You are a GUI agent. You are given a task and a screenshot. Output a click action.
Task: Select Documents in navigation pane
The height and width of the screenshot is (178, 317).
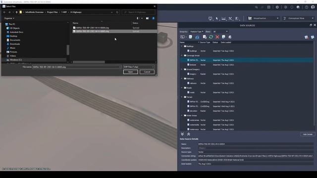pos(15,40)
